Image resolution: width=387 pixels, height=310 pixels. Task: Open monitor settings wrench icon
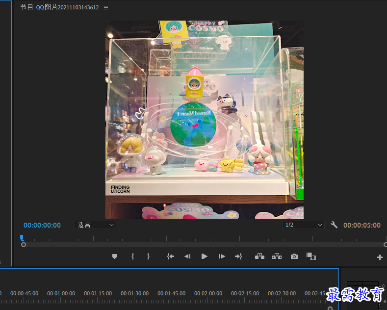[334, 225]
